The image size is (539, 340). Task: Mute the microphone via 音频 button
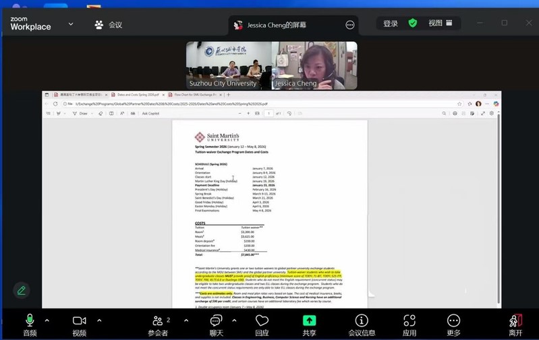[x=30, y=323]
